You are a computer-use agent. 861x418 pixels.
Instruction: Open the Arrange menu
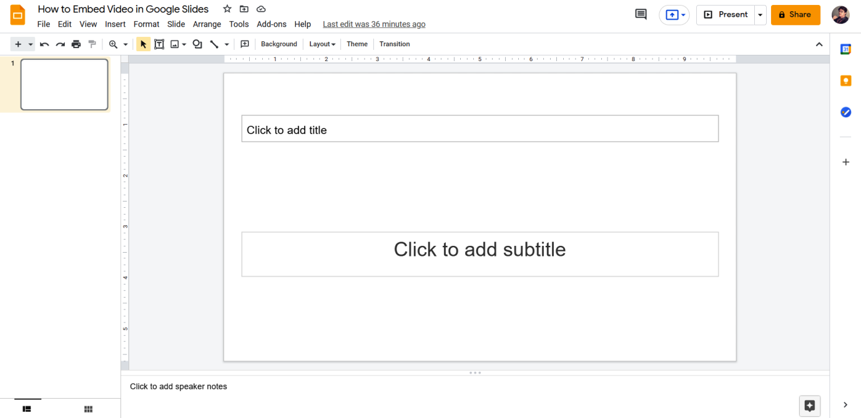(207, 24)
